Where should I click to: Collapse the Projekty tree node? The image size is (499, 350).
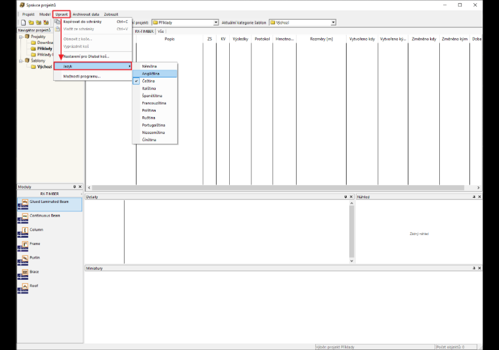point(21,37)
